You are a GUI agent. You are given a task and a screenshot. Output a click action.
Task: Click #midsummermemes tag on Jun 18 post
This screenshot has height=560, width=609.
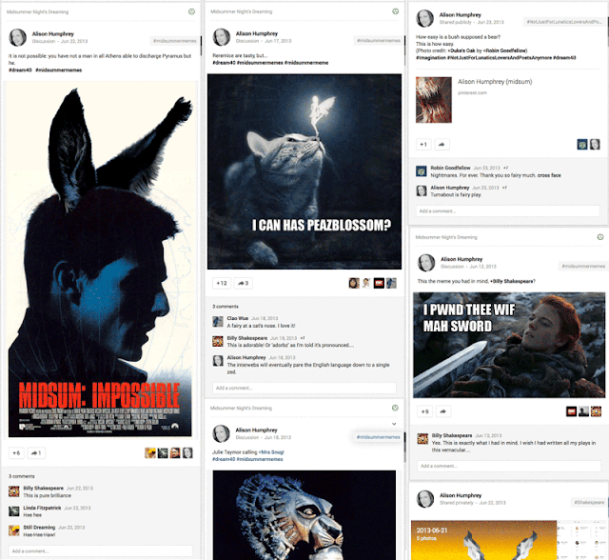tap(379, 437)
